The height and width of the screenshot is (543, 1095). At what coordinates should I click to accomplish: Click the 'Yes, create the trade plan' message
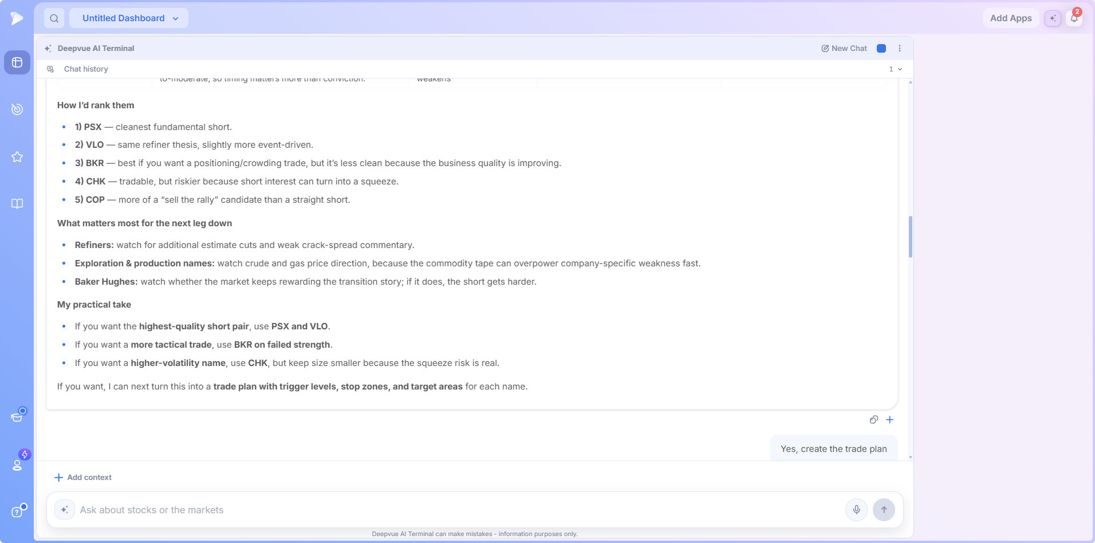point(834,449)
